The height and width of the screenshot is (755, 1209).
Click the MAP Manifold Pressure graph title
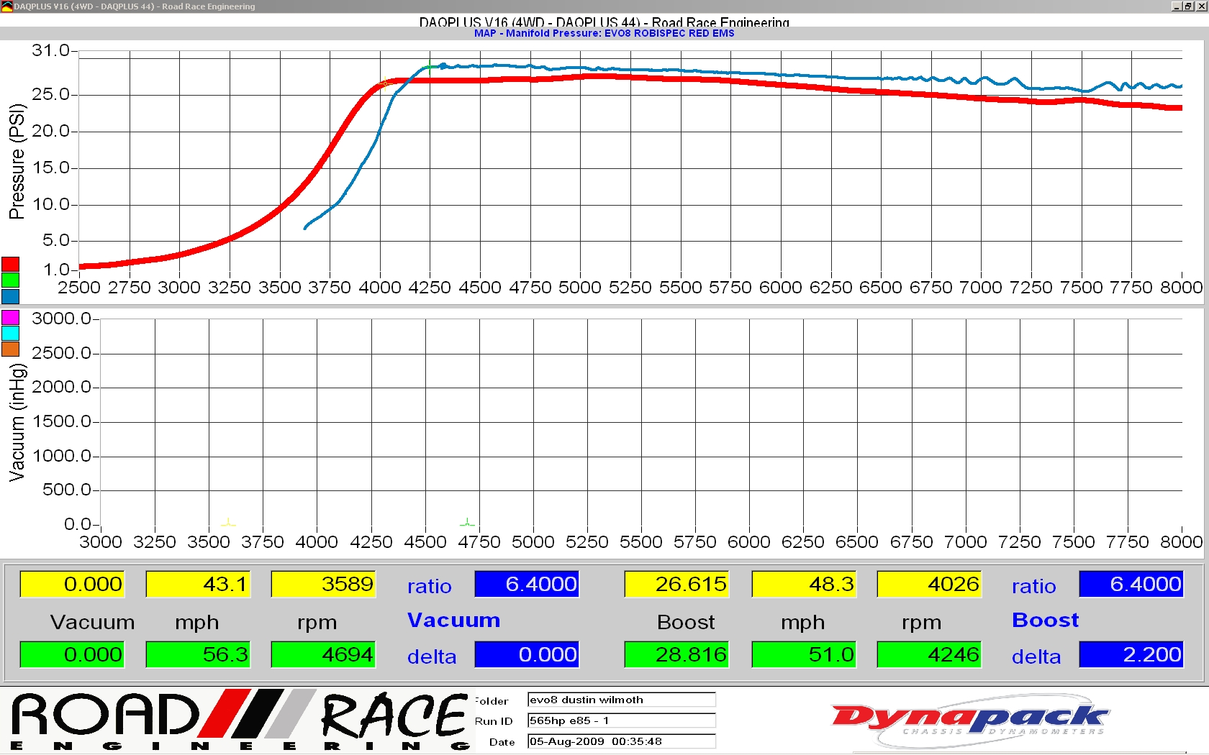click(604, 33)
